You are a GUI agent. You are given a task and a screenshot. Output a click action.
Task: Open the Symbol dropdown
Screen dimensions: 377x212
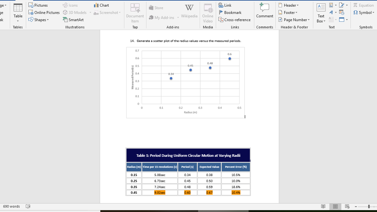click(x=363, y=12)
